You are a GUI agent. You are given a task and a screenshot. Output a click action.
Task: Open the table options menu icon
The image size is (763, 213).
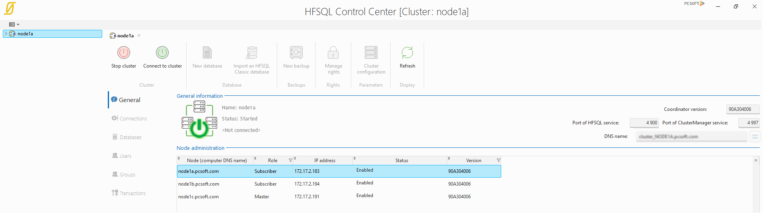point(756,161)
